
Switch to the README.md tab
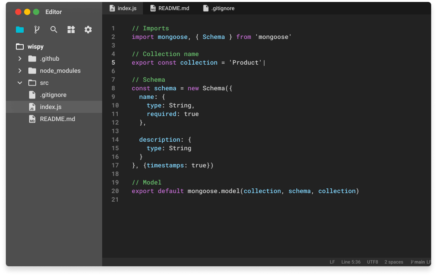(170, 9)
